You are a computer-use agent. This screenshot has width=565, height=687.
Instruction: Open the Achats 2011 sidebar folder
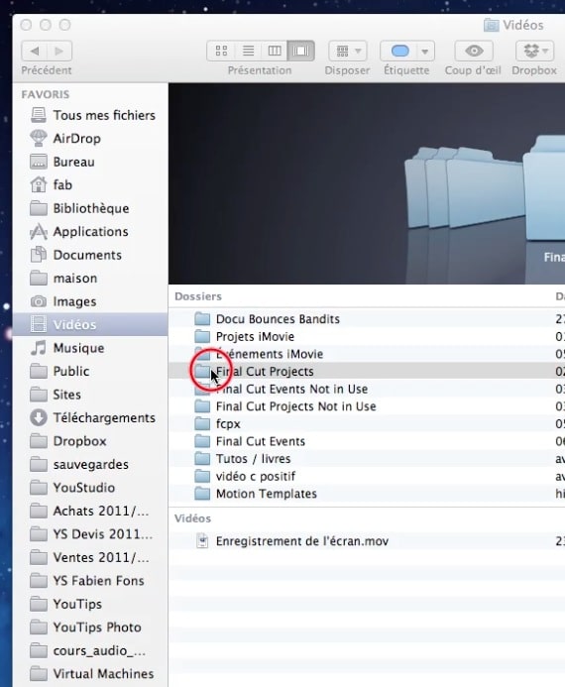coord(89,511)
